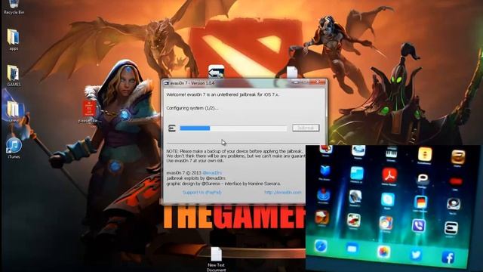Click the "Configuring system (1/2)..." status text

(x=192, y=108)
